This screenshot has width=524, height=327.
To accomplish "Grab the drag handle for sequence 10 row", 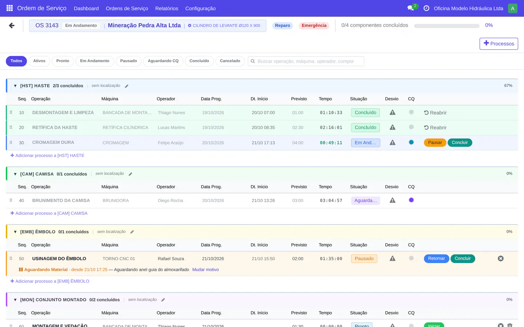I will pyautogui.click(x=11, y=113).
